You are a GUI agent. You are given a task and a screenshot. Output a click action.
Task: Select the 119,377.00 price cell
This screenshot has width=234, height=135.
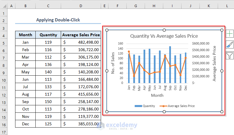81,116
